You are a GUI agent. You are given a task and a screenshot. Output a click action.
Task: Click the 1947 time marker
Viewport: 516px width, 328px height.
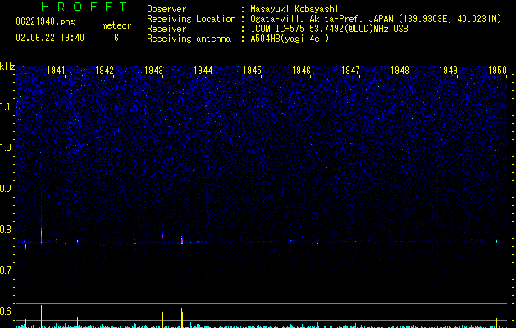350,70
